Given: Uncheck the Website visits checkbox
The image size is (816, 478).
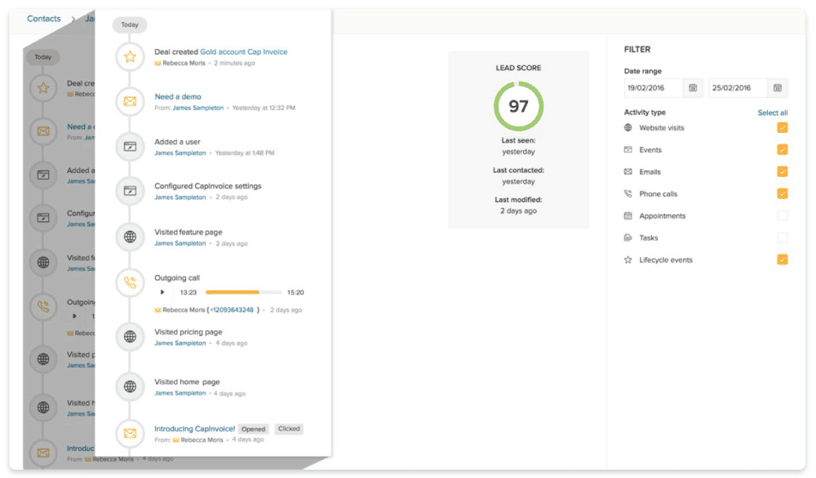Looking at the screenshot, I should tap(782, 128).
